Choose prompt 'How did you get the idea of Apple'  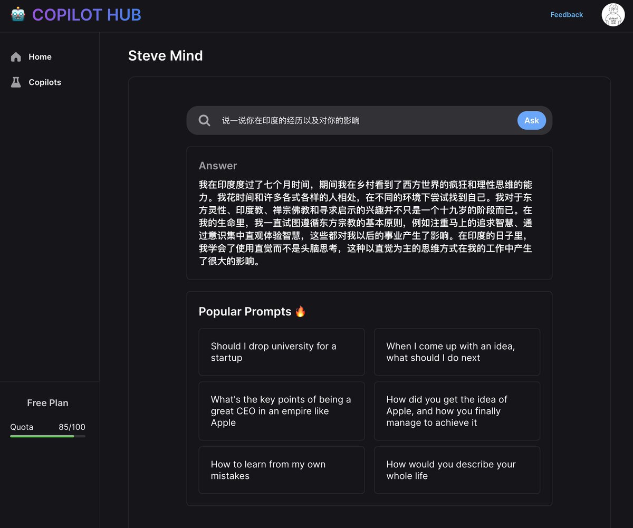point(457,411)
